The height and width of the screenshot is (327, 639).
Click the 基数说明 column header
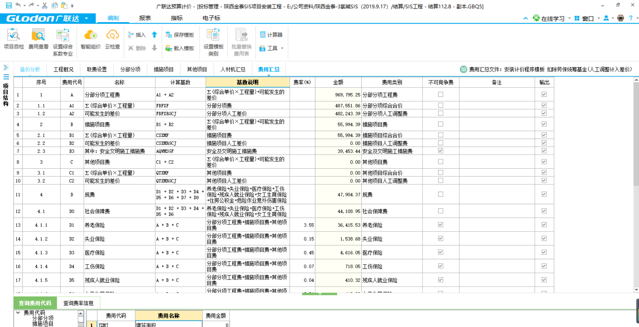tap(248, 82)
